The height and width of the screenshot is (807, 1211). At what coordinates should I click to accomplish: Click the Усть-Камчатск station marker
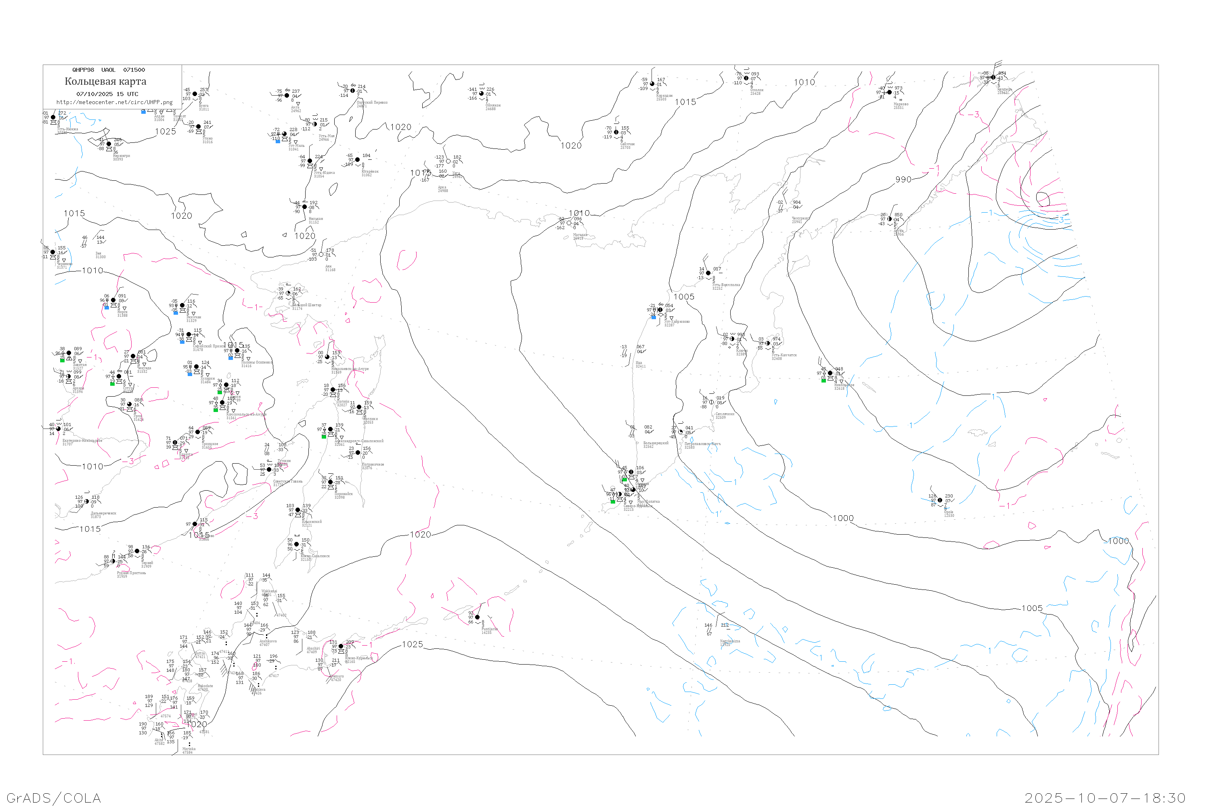click(x=768, y=343)
